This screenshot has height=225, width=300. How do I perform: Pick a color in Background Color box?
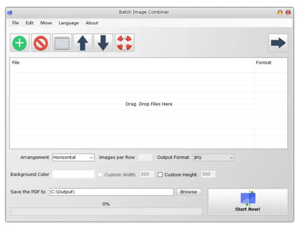point(73,174)
